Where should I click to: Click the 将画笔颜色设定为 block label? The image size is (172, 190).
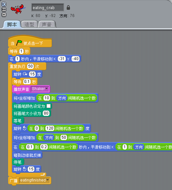coord(29,106)
